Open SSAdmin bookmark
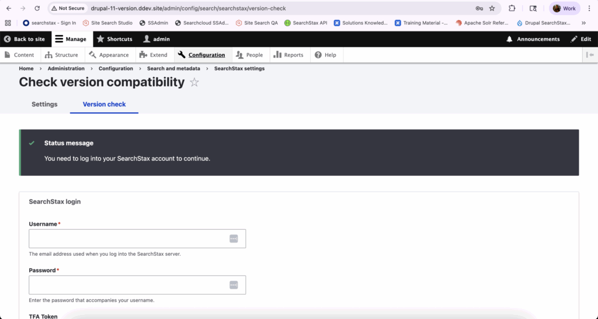The width and height of the screenshot is (598, 319). [x=154, y=23]
